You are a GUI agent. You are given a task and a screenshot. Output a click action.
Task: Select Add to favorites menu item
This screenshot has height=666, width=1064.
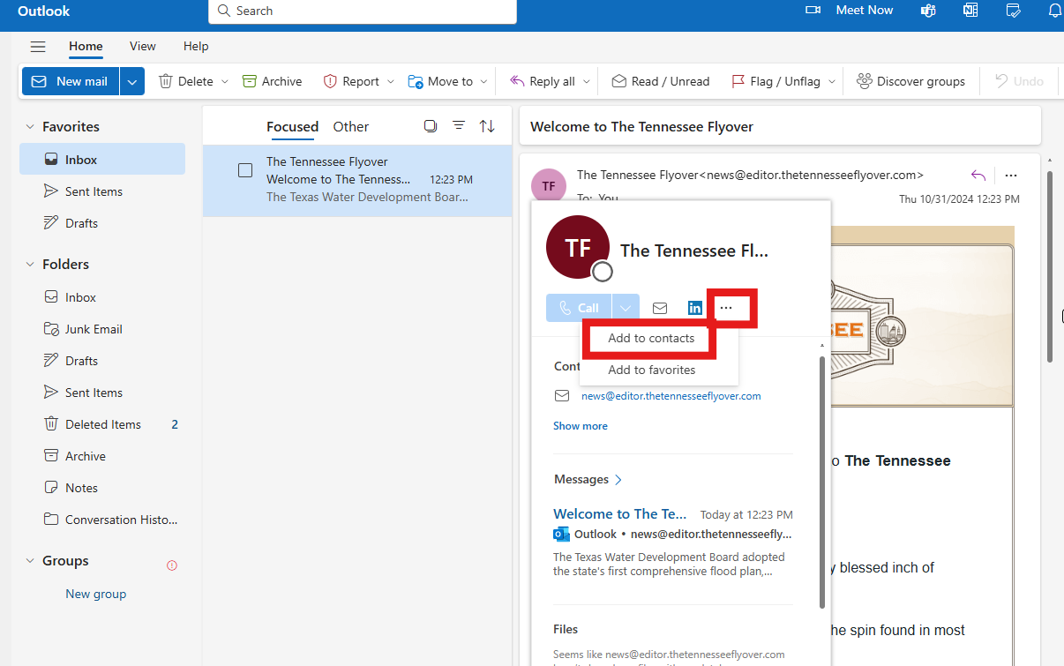click(651, 370)
